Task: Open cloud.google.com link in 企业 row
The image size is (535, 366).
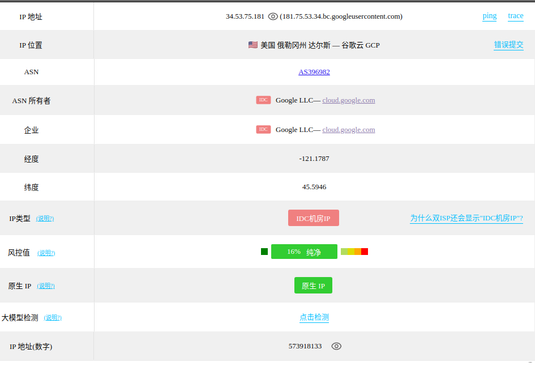Action: 349,130
